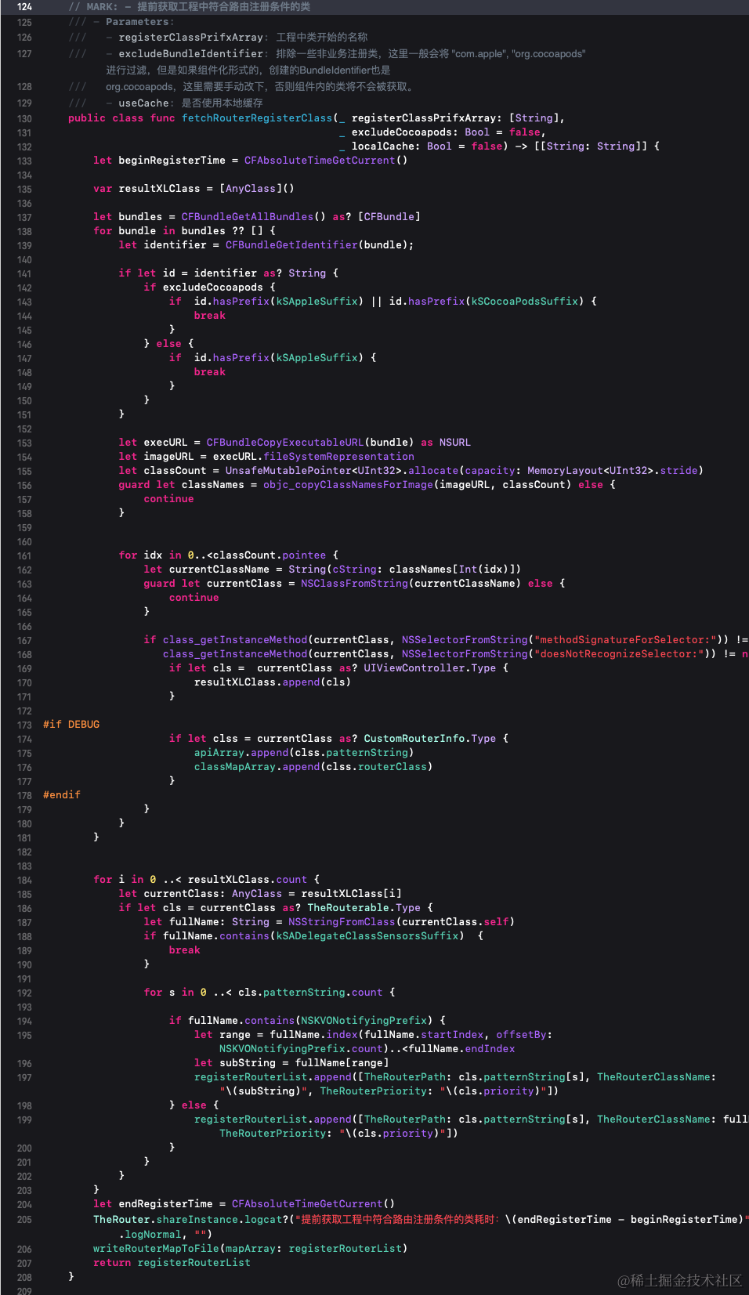
Task: Click fullName[range] on line 196
Action: coord(342,1063)
